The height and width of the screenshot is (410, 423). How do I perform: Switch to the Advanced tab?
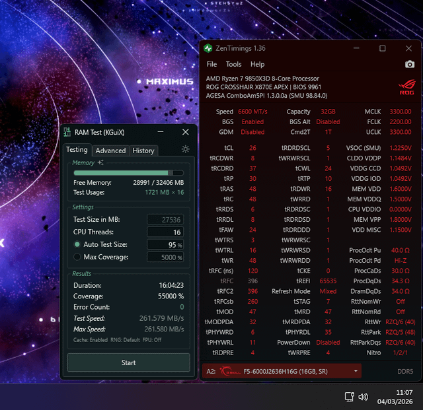(x=110, y=151)
